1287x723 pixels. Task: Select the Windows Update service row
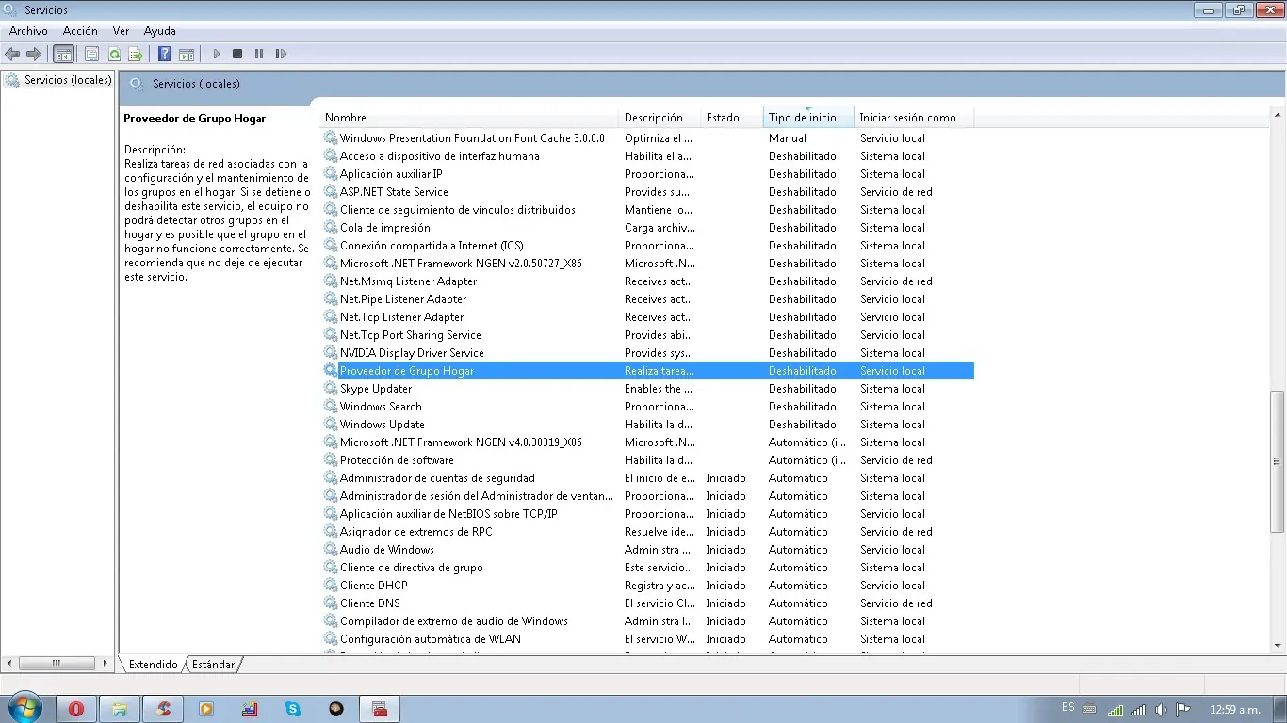click(647, 425)
